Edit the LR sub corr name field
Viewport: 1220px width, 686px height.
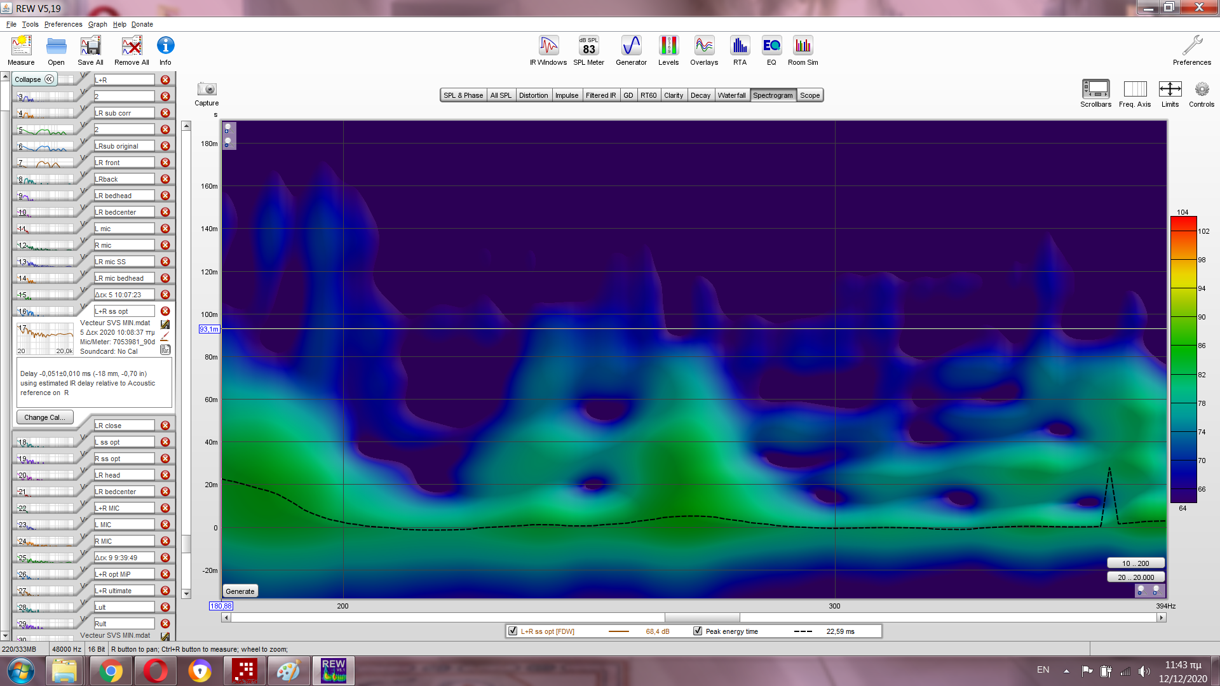pyautogui.click(x=124, y=113)
